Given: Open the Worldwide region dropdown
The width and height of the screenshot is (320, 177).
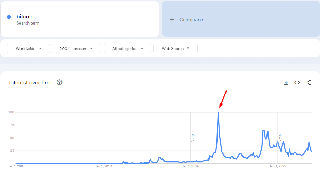Looking at the screenshot, I should 28,49.
